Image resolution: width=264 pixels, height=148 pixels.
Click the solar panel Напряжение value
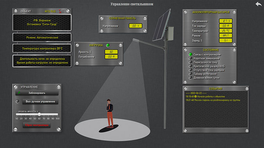(x=136, y=26)
